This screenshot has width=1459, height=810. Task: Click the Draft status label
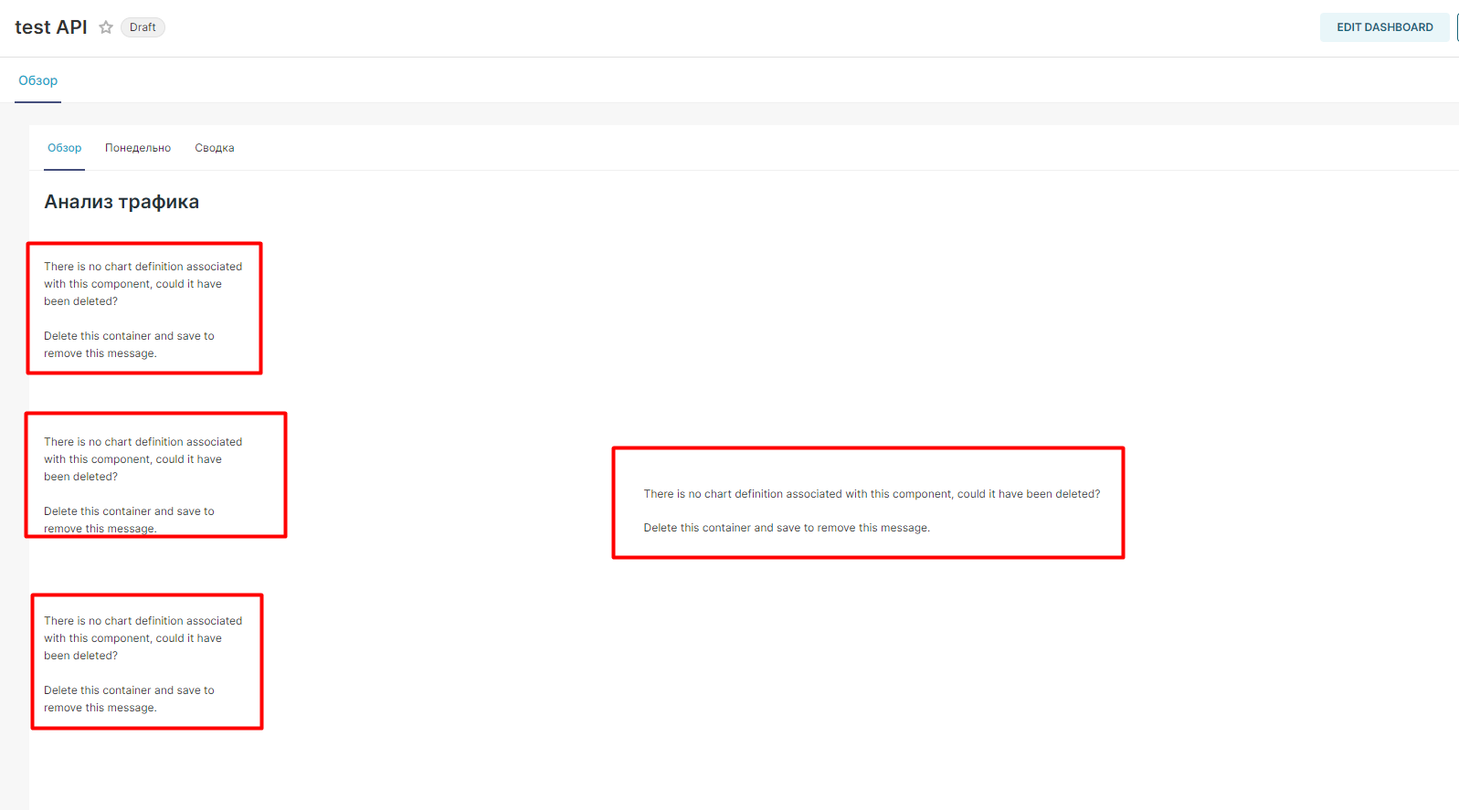[x=143, y=27]
